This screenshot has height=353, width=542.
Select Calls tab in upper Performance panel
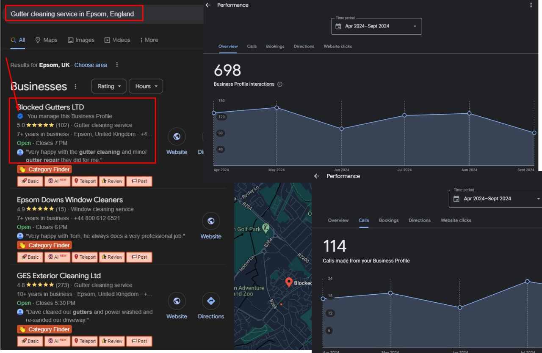[x=252, y=47]
